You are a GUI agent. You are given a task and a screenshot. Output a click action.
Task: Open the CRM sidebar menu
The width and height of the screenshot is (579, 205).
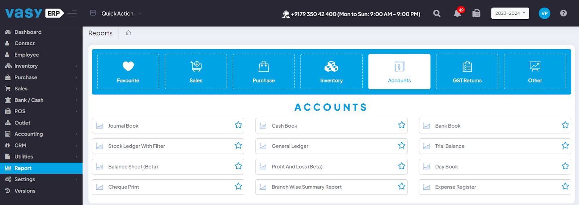41,145
